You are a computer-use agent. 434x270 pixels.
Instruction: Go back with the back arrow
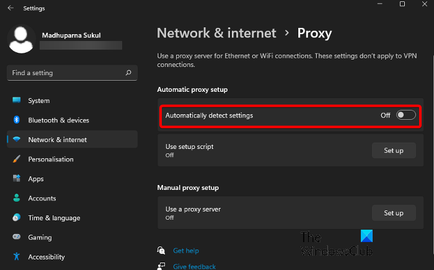click(x=11, y=8)
